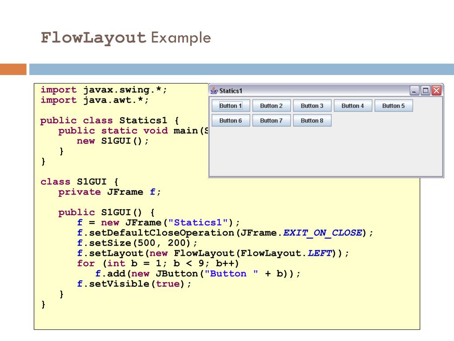This screenshot has height=341, width=454.
Task: Click the slide title 'FlowLayout Example'
Action: pos(125,38)
